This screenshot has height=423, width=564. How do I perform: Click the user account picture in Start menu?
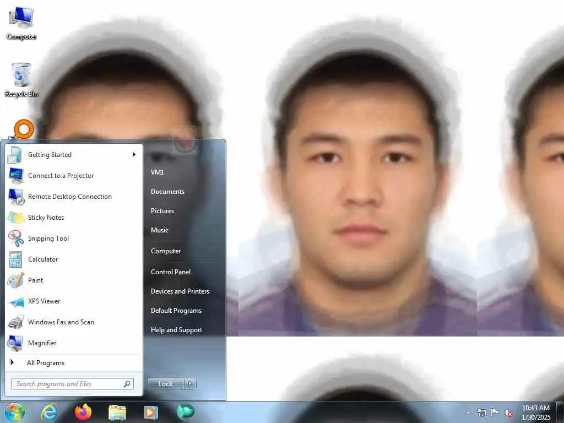click(x=184, y=140)
